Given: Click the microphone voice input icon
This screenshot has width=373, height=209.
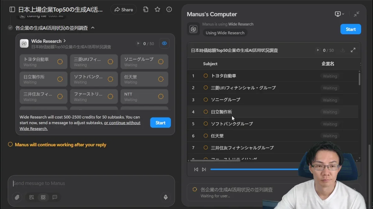Looking at the screenshot, I should tap(166, 197).
